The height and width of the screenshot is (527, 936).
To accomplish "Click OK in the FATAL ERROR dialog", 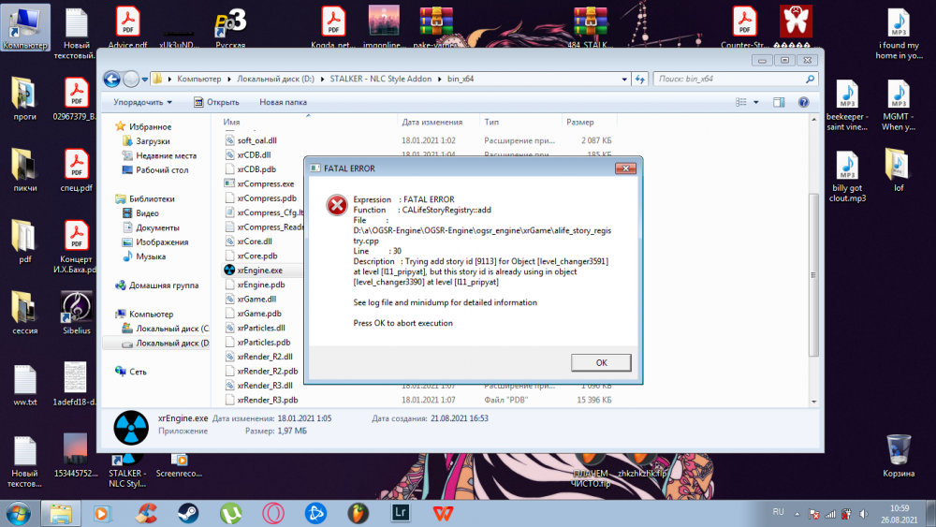I will click(601, 362).
